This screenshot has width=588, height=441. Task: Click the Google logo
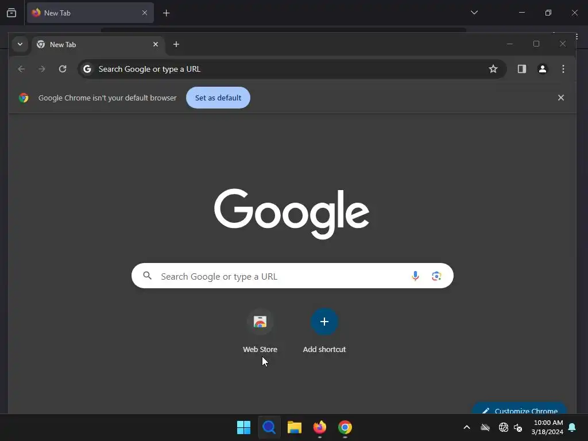[x=292, y=214]
